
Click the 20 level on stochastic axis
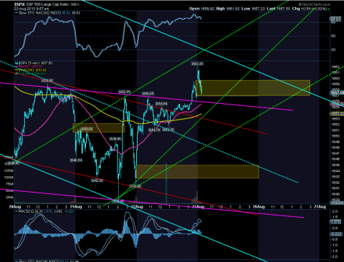click(x=333, y=49)
